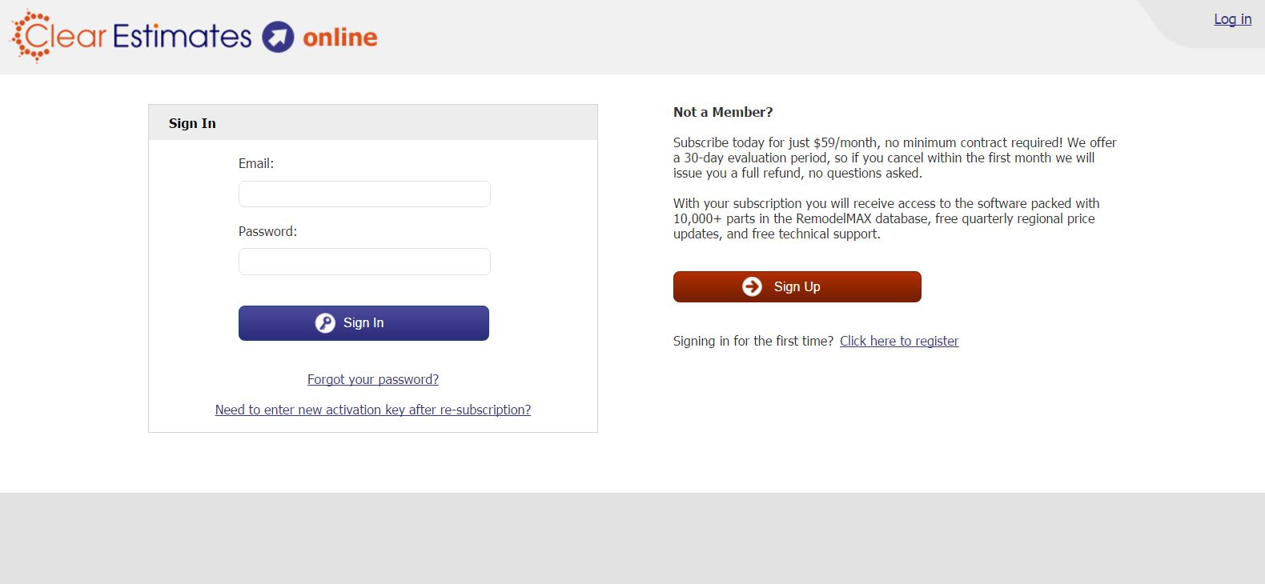Focus the Password input field
This screenshot has height=584, width=1265.
coord(364,262)
